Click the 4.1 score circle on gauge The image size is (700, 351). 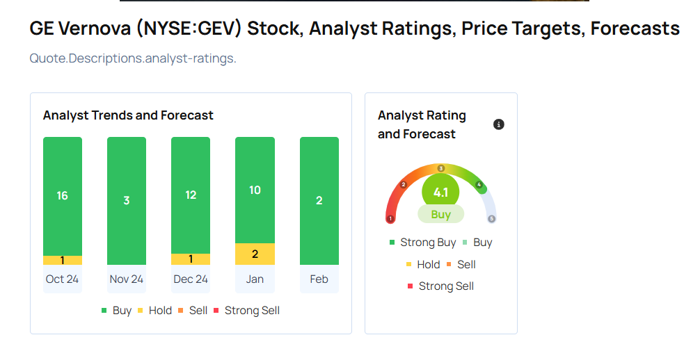pos(440,192)
